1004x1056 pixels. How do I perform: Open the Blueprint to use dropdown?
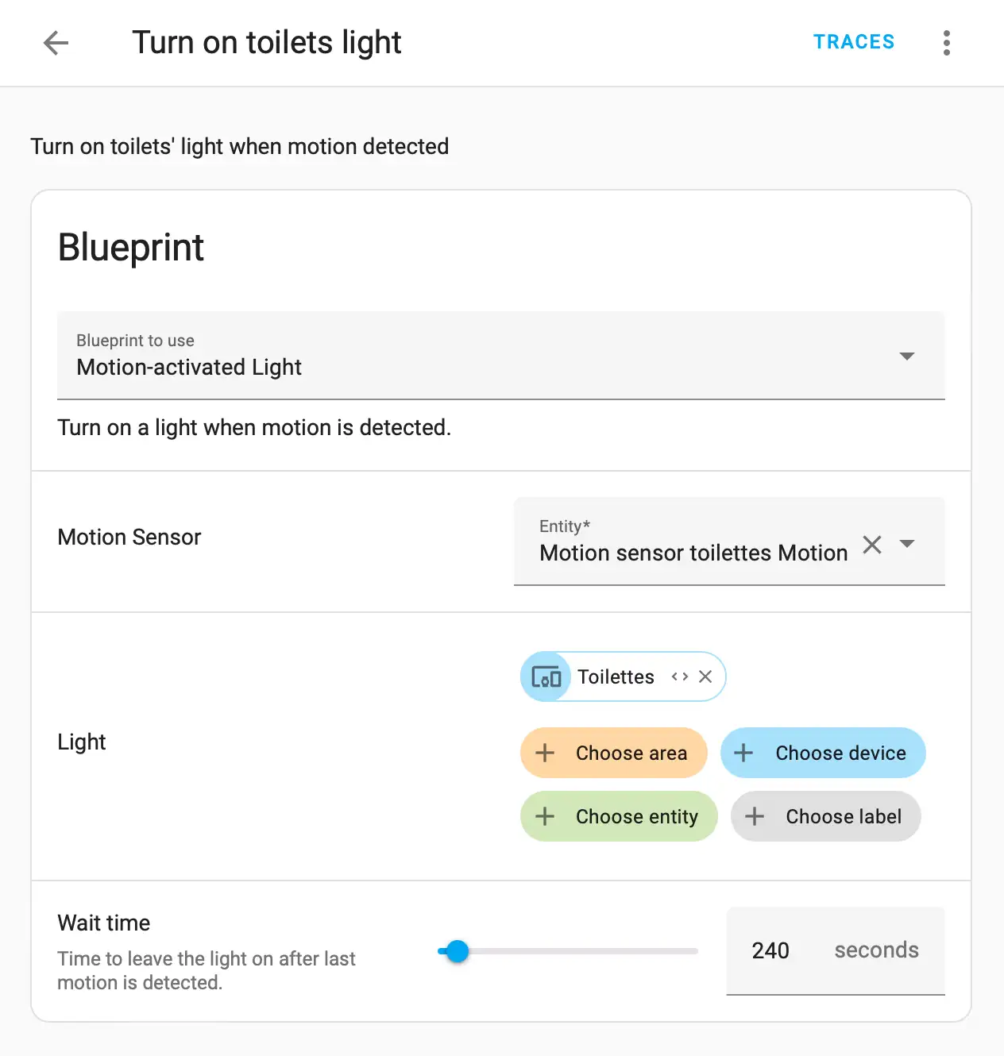pyautogui.click(x=500, y=356)
